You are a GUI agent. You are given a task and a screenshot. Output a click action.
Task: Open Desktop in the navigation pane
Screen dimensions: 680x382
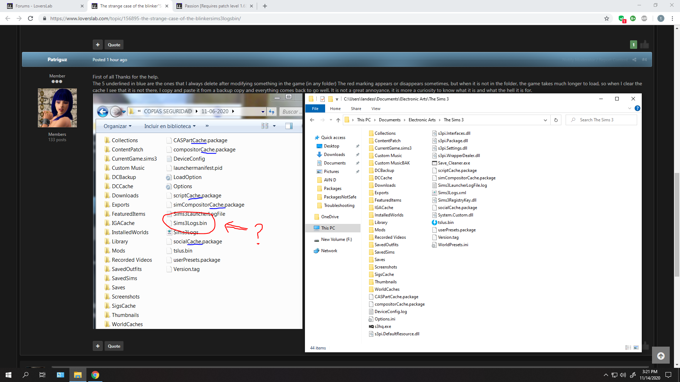point(331,146)
